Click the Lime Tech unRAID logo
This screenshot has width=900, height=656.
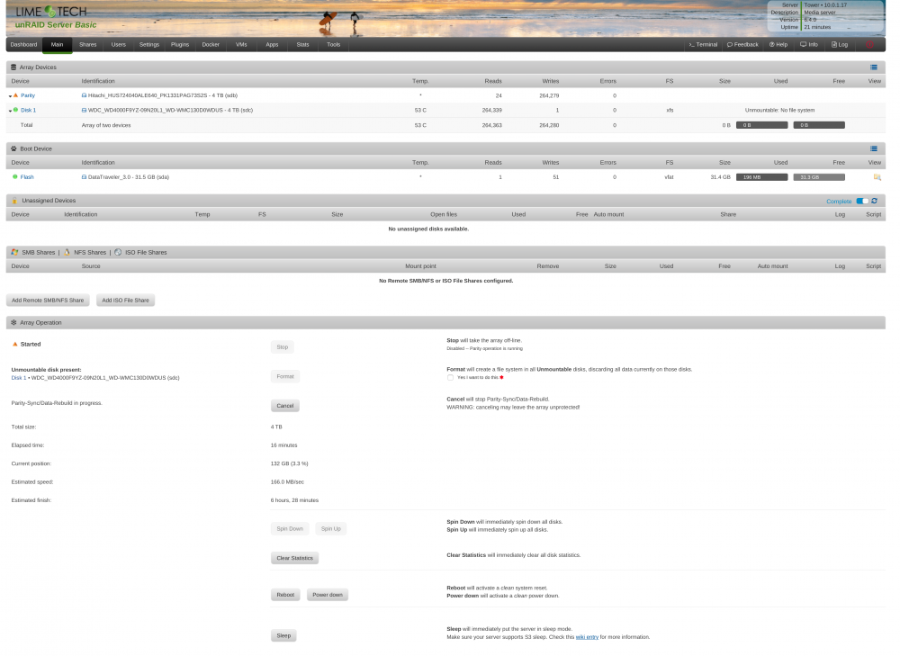point(55,17)
